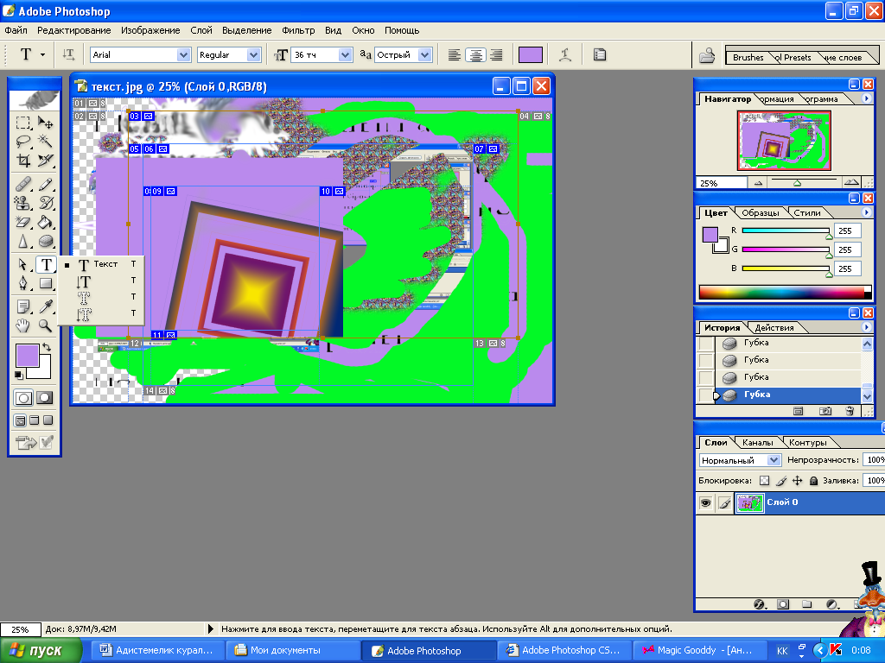This screenshot has width=885, height=663.
Task: Open the Navigator panel options menu
Action: pyautogui.click(x=866, y=98)
